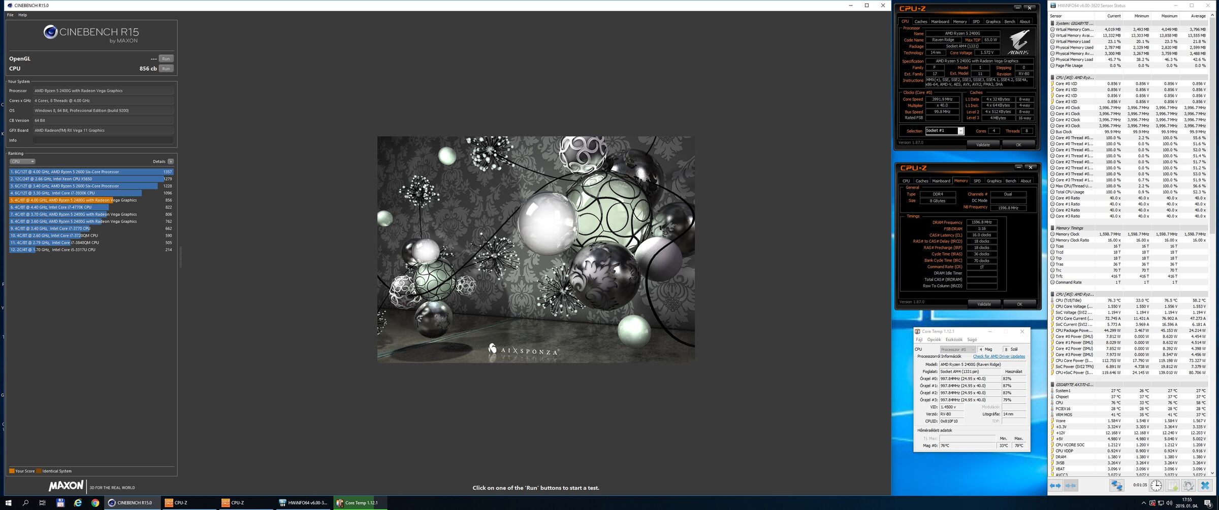This screenshot has width=1219, height=510.
Task: Switch to CINEBENCH R15.0 taskbar item
Action: (x=132, y=503)
